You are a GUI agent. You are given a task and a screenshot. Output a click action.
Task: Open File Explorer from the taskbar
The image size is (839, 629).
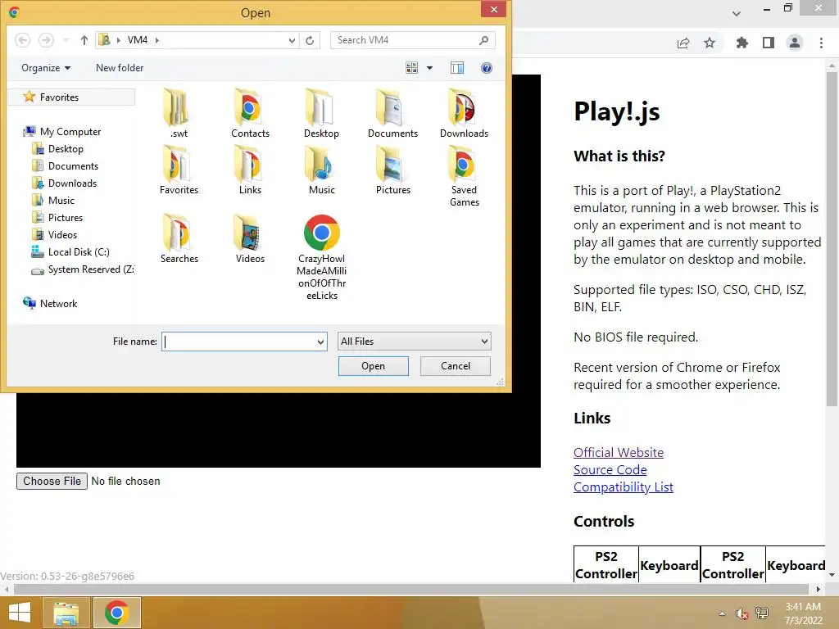coord(66,613)
